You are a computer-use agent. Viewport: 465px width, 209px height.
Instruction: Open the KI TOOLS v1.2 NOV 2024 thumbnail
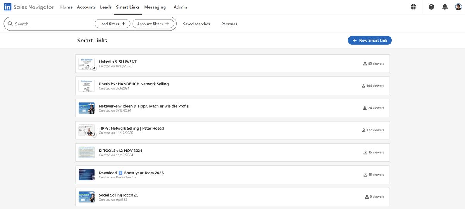pos(86,153)
